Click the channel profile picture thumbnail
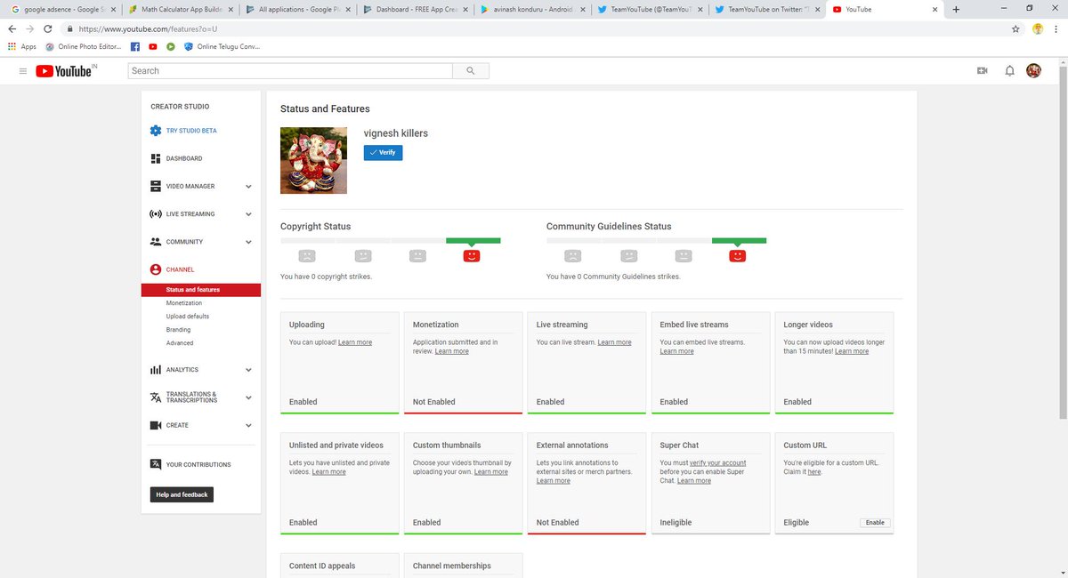The width and height of the screenshot is (1068, 578). (x=313, y=160)
